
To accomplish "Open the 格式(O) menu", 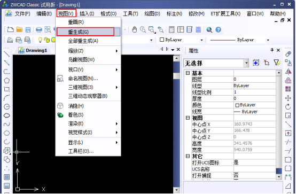I will [108, 13].
